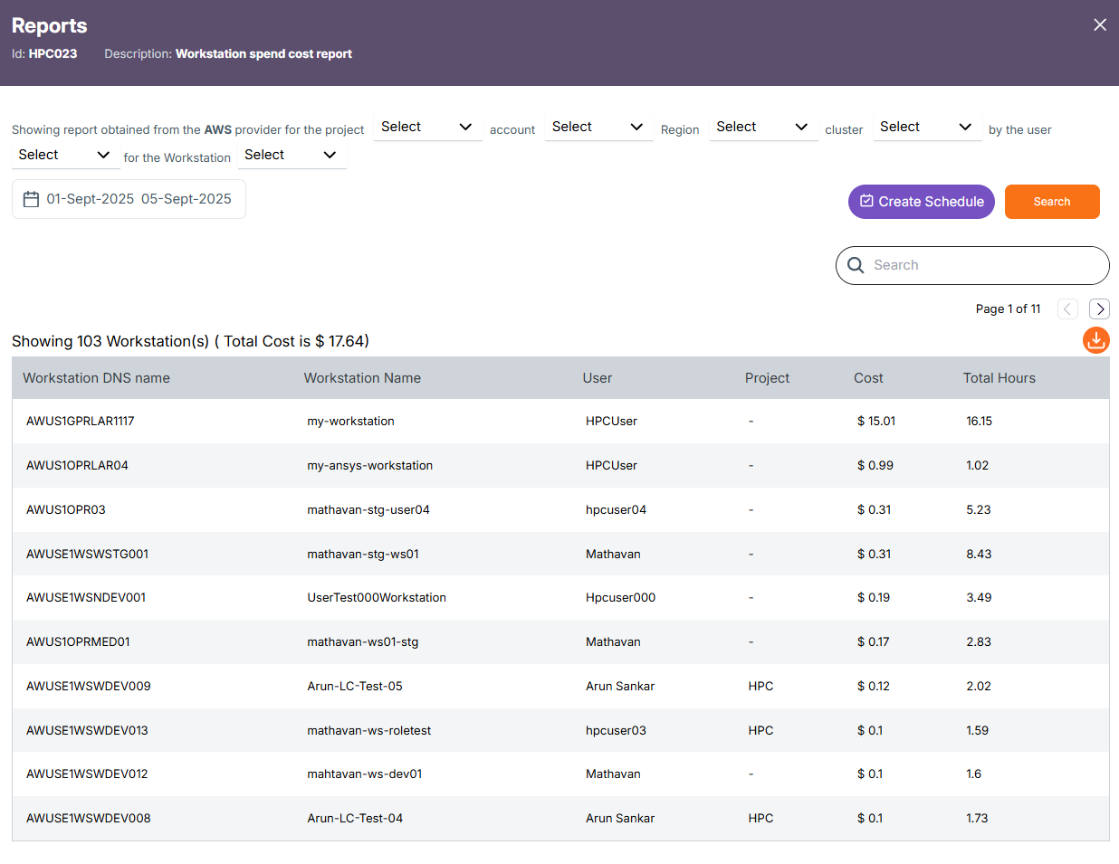The image size is (1119, 864).
Task: Select row AWUS1GPRLAR1117
Action: tap(560, 421)
